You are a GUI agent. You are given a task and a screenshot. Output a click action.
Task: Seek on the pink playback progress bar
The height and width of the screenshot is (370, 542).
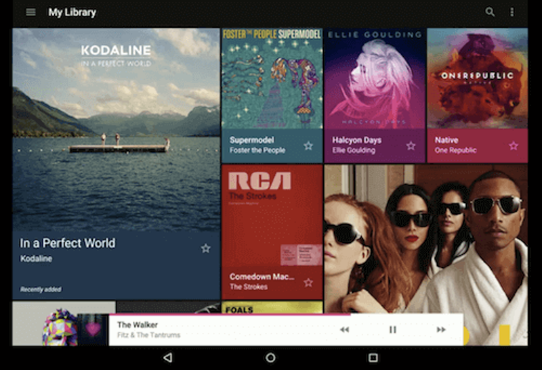[x=286, y=315]
